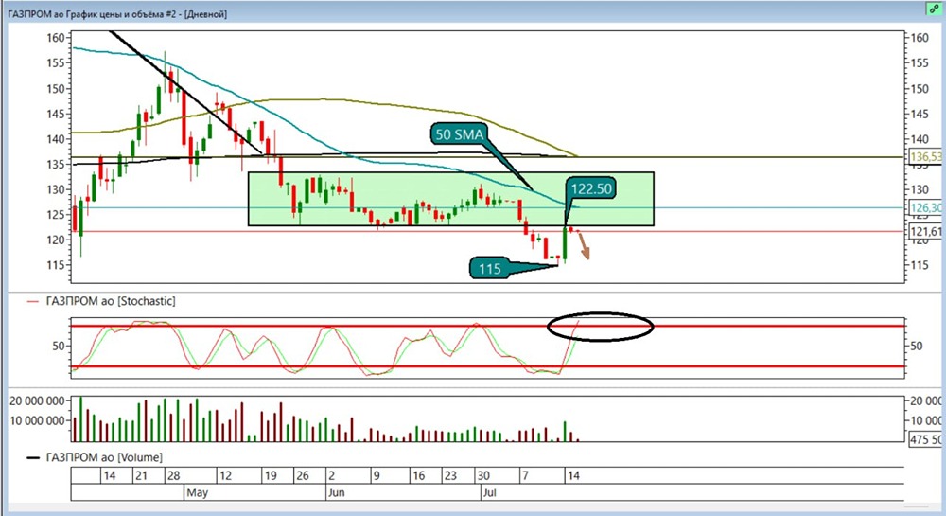
Task: Select the 'ГАЗПРОМ ао [Stochastic]' legend label
Action: (111, 300)
